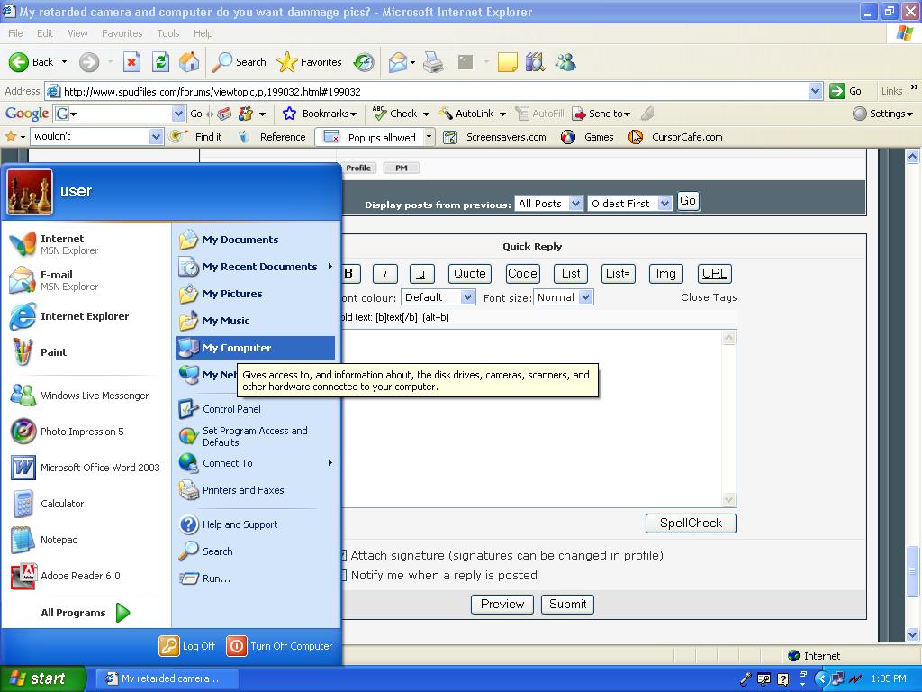Toggle the Attach signature checkbox
The image size is (922, 692).
(x=343, y=556)
